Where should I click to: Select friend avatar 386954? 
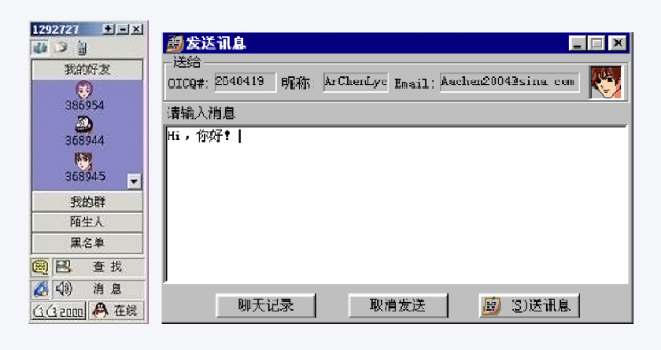[x=84, y=90]
